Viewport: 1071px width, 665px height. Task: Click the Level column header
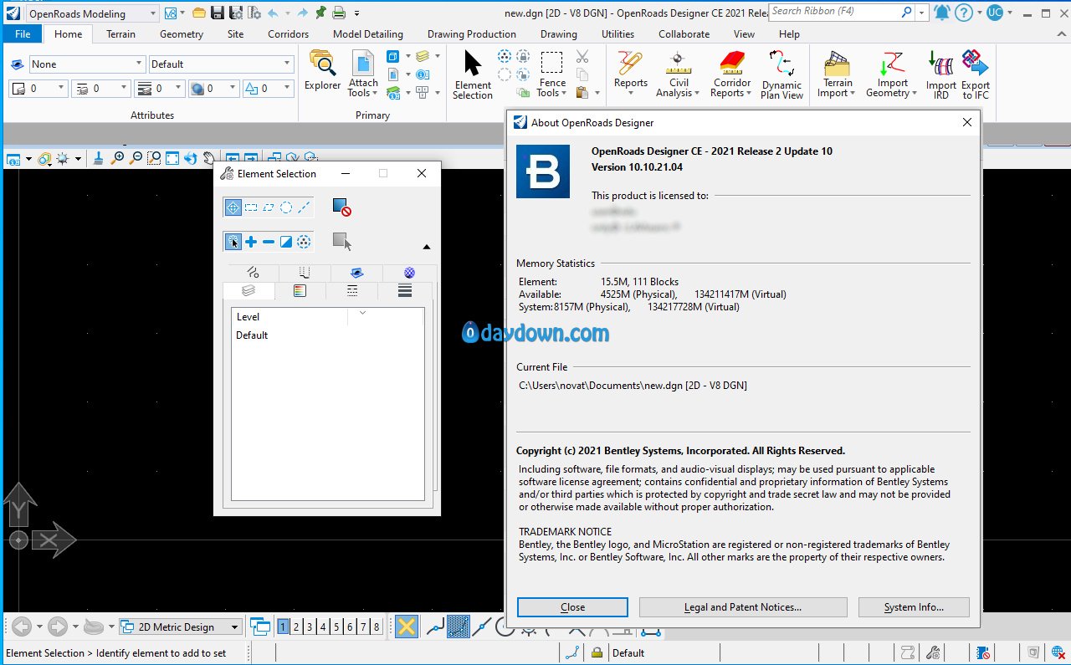pyautogui.click(x=290, y=317)
